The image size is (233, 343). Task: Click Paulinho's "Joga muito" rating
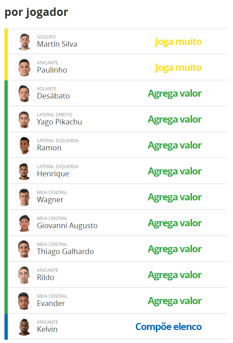178,67
